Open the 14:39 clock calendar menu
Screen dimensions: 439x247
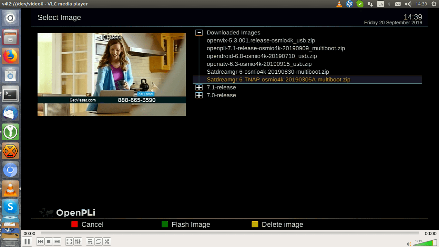point(421,4)
